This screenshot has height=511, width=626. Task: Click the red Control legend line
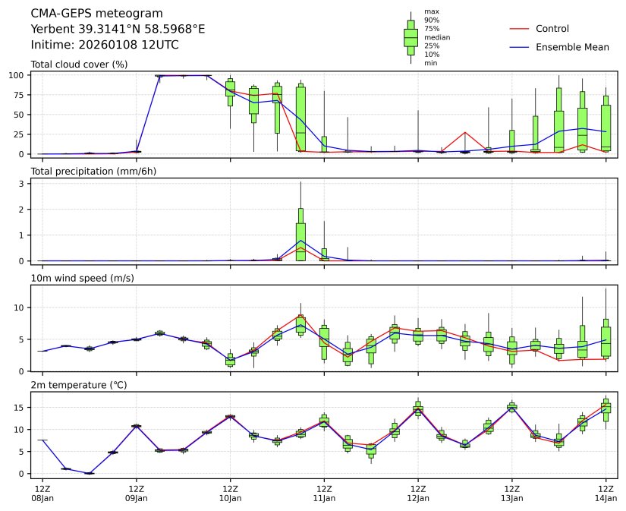coord(517,29)
